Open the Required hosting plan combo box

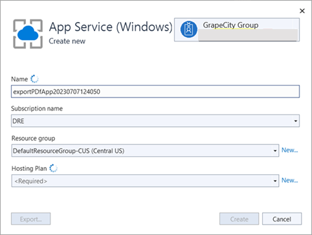click(x=145, y=181)
